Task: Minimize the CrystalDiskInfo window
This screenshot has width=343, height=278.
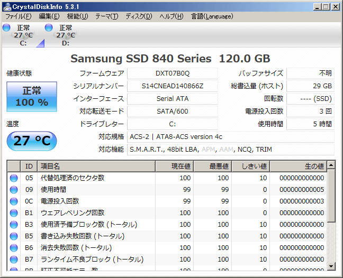Action: coord(317,7)
